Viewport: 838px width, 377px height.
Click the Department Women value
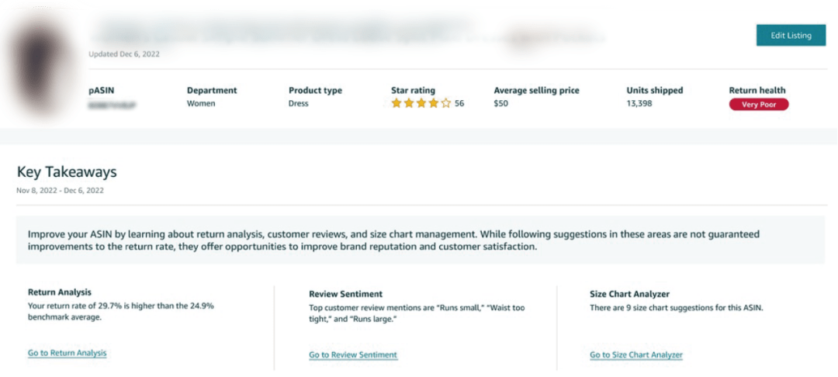201,103
